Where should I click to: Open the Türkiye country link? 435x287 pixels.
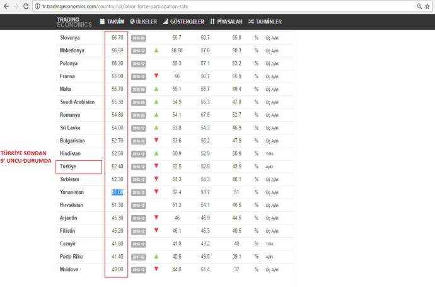click(68, 167)
